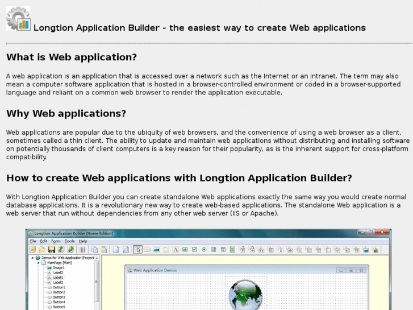This screenshot has height=310, width=413.
Task: Select MainPage [Main] in the project tree
Action: click(59, 263)
